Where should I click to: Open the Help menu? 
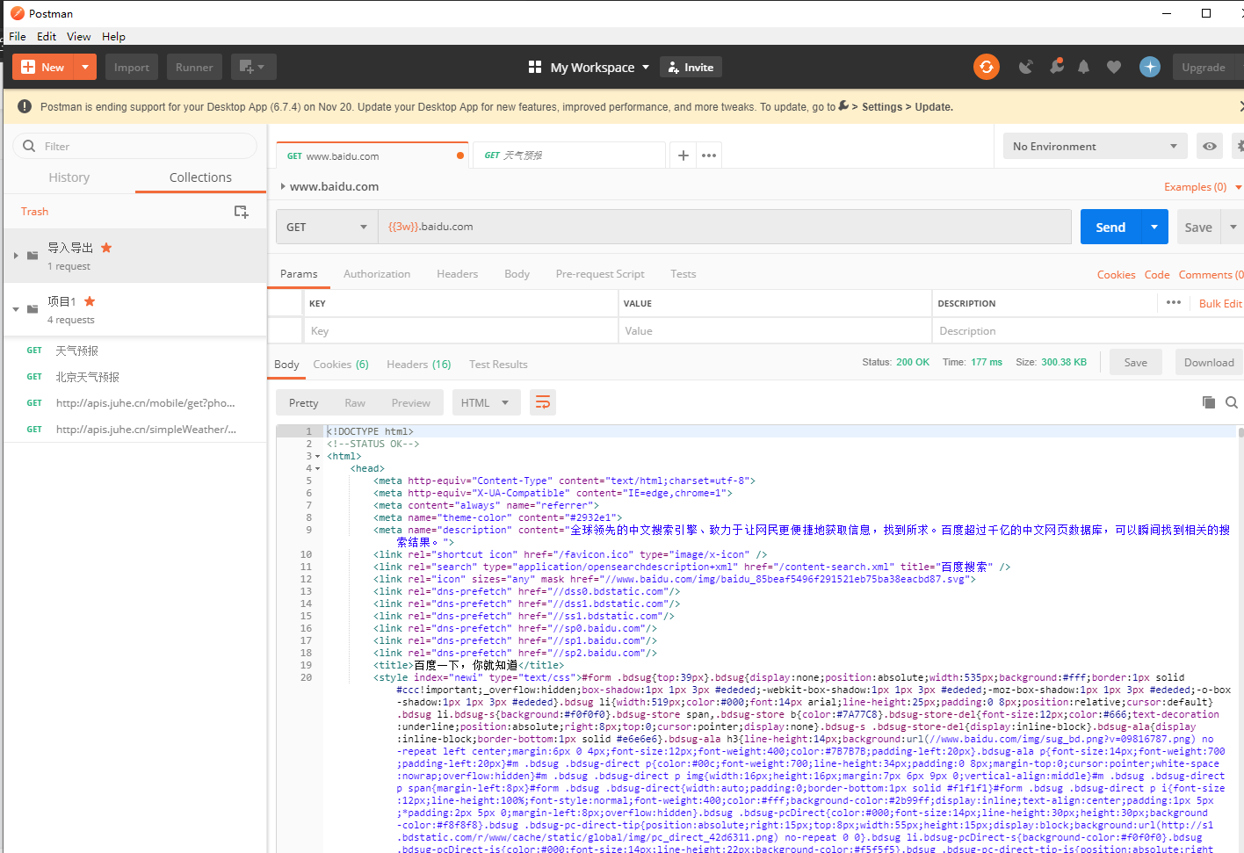(113, 36)
